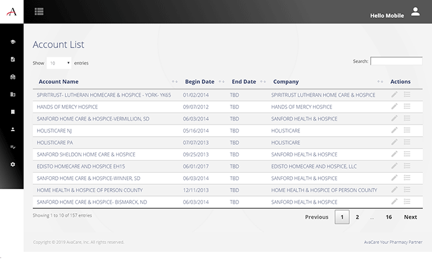The height and width of the screenshot is (268, 432).
Task: Edit the Sanford Sheldon Home Care account
Action: (x=394, y=154)
